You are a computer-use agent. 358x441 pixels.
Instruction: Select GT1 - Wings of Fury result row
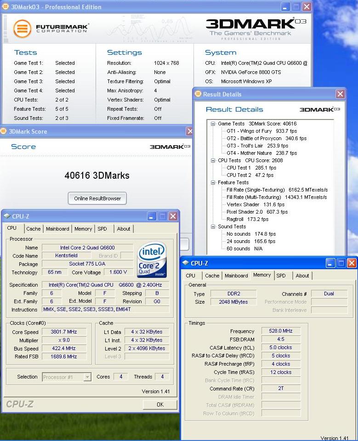pos(262,131)
